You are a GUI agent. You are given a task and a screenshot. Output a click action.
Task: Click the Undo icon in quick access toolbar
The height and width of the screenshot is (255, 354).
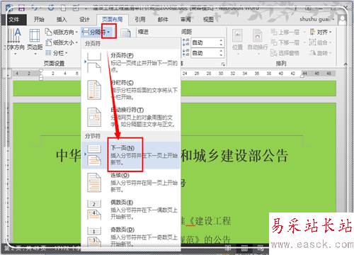tap(35, 8)
